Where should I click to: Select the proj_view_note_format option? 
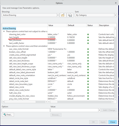pos(19,99)
